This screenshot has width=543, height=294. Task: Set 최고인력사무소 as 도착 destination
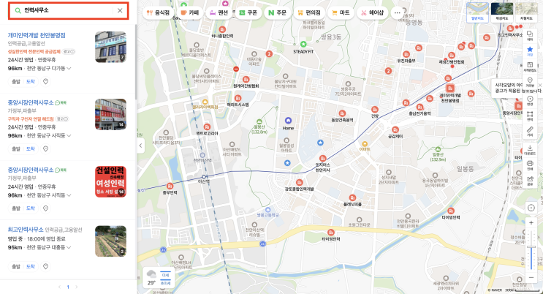point(31,266)
